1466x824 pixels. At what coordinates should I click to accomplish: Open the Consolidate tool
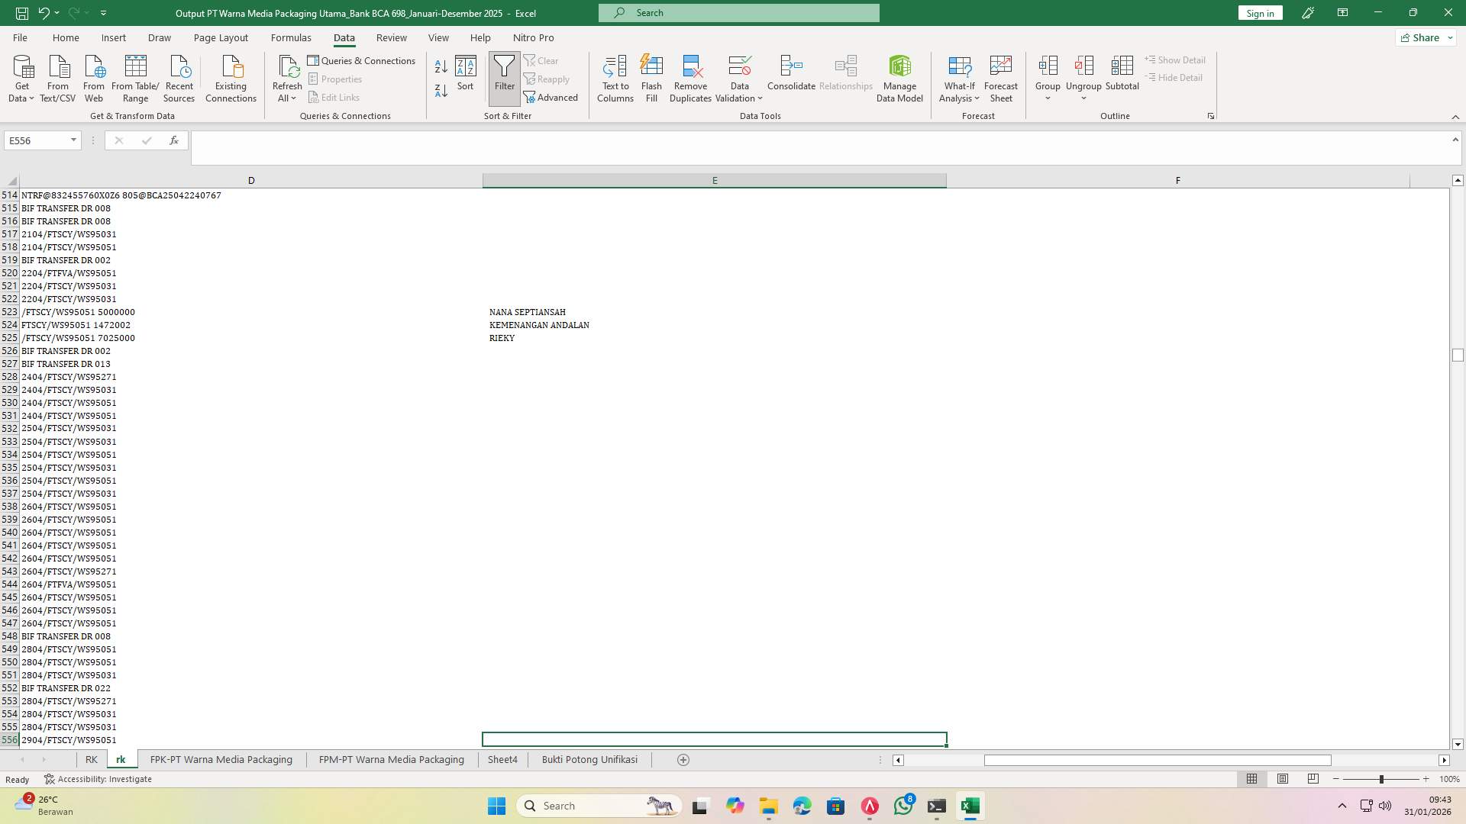pyautogui.click(x=790, y=76)
